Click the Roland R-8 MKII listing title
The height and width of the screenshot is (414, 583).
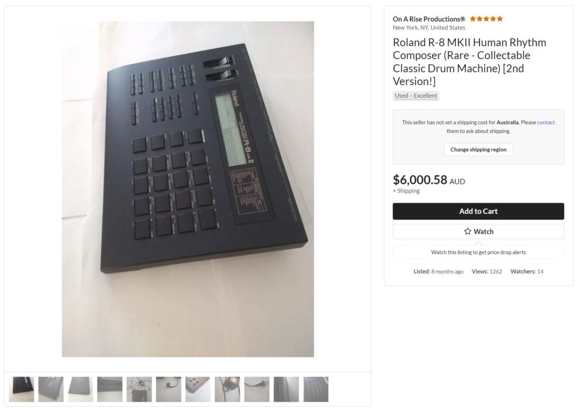(469, 61)
